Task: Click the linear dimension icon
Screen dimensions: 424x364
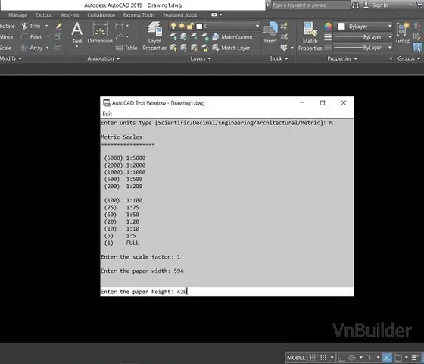Action: point(119,26)
